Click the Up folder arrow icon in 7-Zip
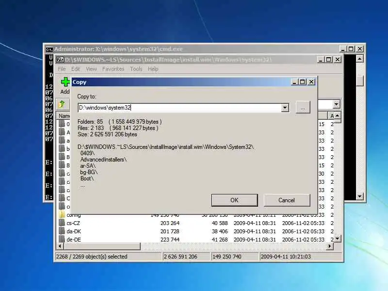The image size is (388, 291). tap(62, 104)
